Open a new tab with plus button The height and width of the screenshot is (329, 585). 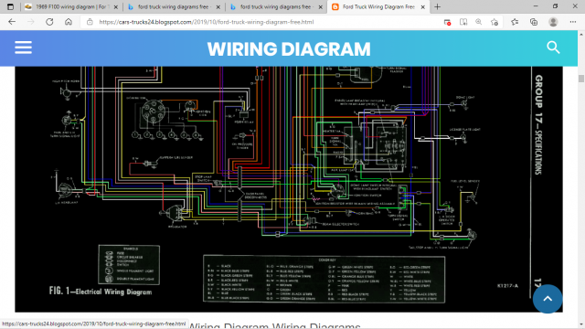pyautogui.click(x=437, y=6)
